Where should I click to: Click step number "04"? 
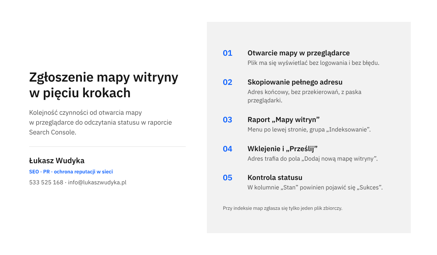[x=228, y=149]
